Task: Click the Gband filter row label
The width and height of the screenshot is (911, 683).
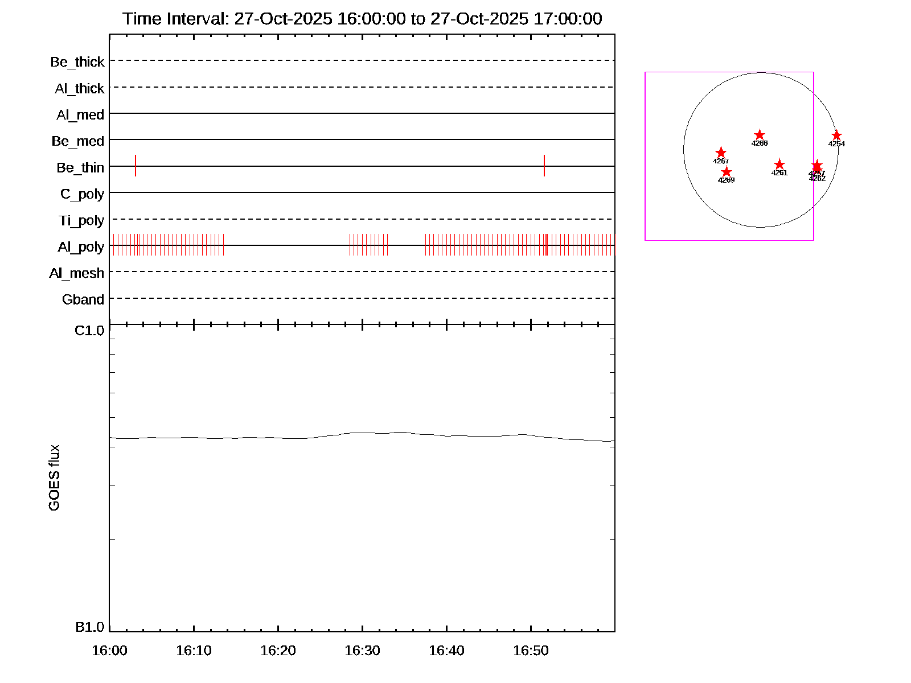Action: coord(83,299)
